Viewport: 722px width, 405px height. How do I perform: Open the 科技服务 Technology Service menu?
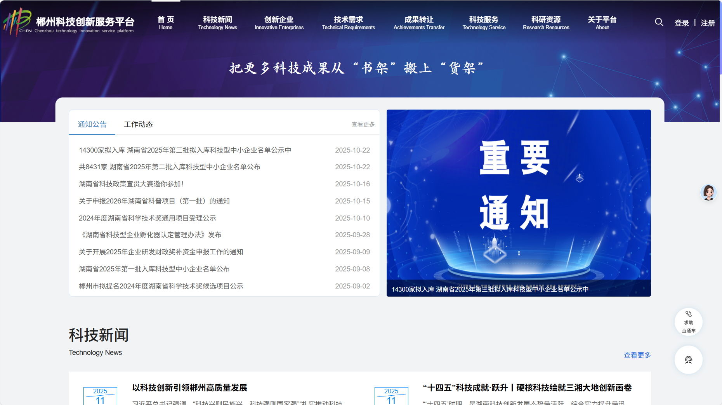(x=484, y=23)
